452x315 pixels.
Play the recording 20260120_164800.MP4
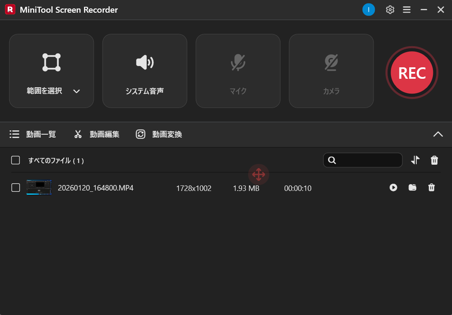click(x=393, y=188)
